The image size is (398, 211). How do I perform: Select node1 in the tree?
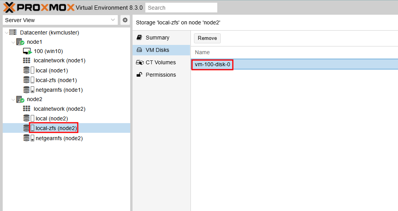[x=35, y=42]
